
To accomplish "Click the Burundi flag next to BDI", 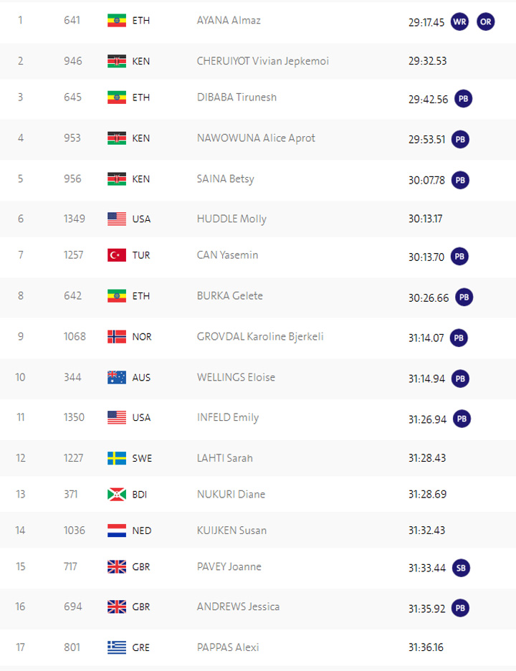I will pyautogui.click(x=117, y=494).
